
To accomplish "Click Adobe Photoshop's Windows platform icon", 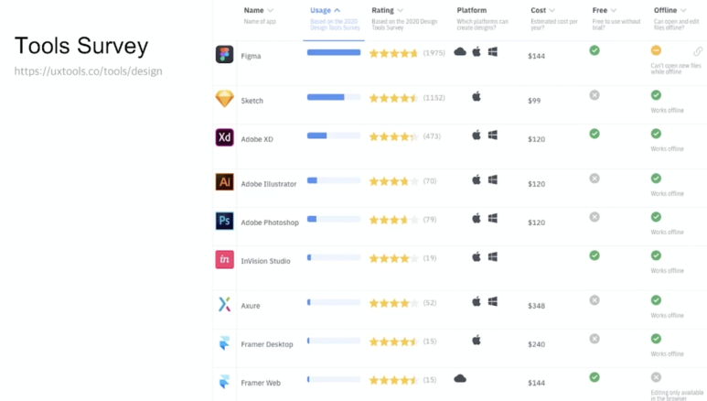I will (492, 218).
